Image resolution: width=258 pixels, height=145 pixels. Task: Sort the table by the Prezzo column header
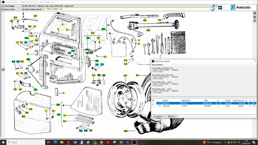(x=228, y=100)
